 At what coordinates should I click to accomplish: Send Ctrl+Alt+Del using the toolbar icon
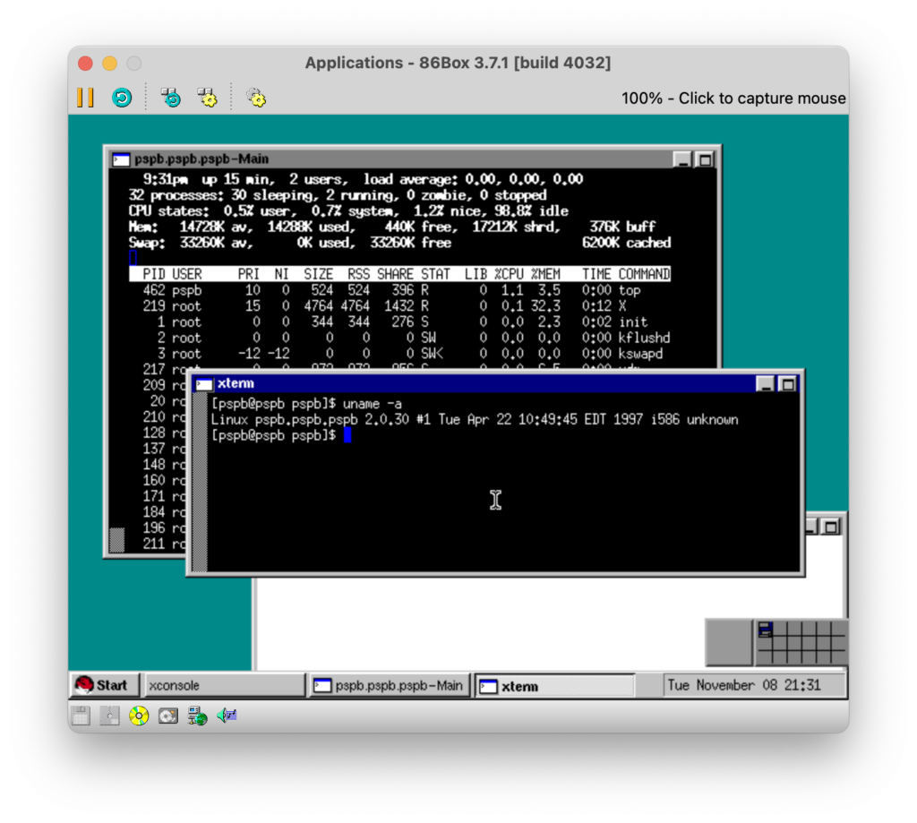[x=171, y=98]
